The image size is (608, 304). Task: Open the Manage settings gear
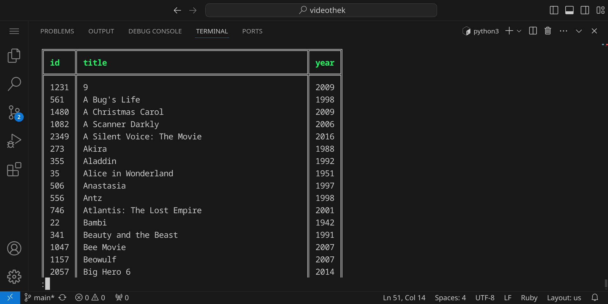[x=14, y=277]
